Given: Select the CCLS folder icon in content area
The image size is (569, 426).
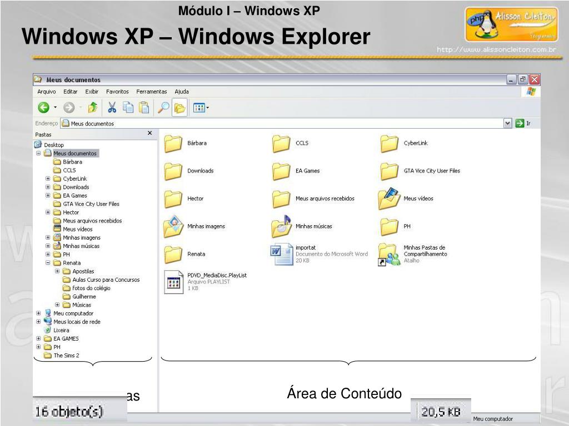Looking at the screenshot, I should pyautogui.click(x=281, y=144).
